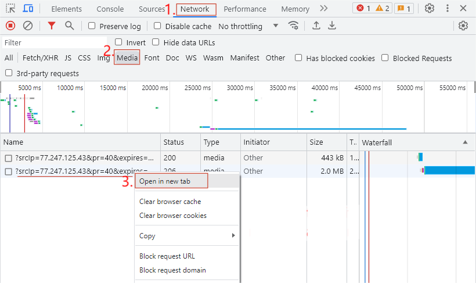Click the export HAR download icon
The width and height of the screenshot is (476, 283).
coord(332,26)
